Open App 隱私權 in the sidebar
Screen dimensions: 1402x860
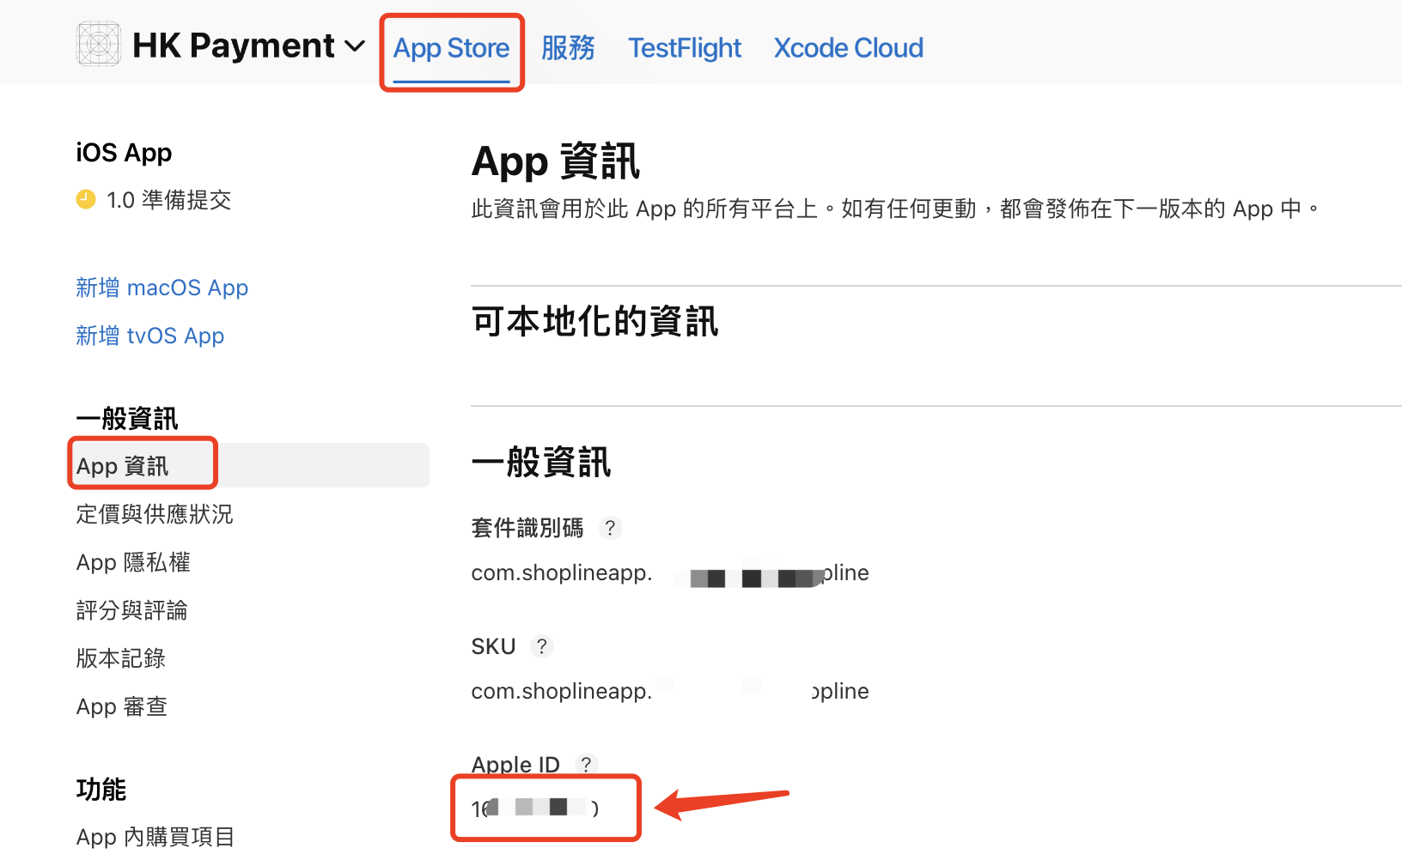point(133,562)
